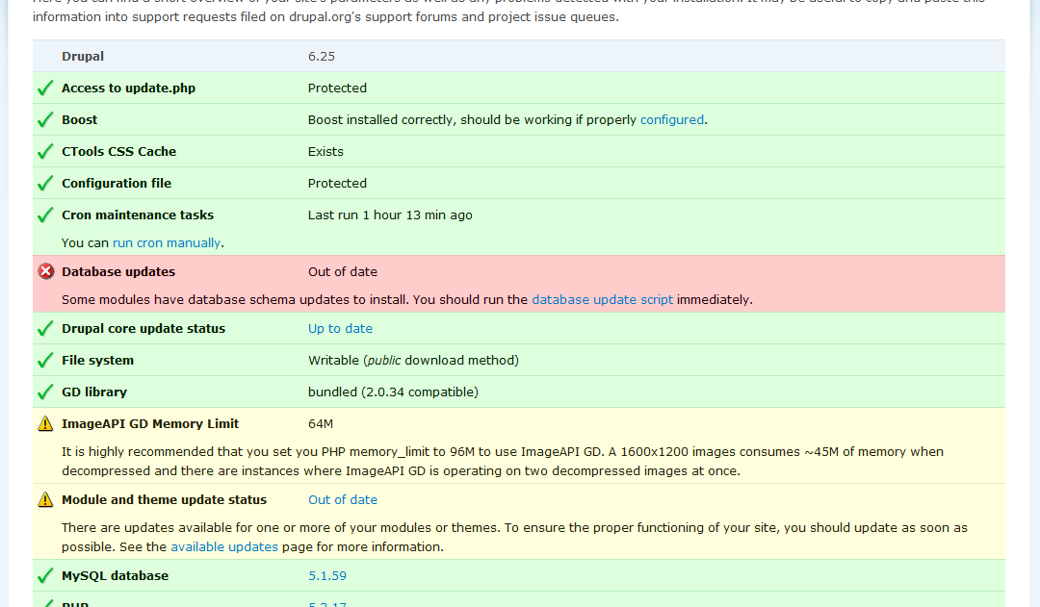Viewport: 1040px width, 607px height.
Task: Open the 'database update script' link
Action: (x=602, y=299)
